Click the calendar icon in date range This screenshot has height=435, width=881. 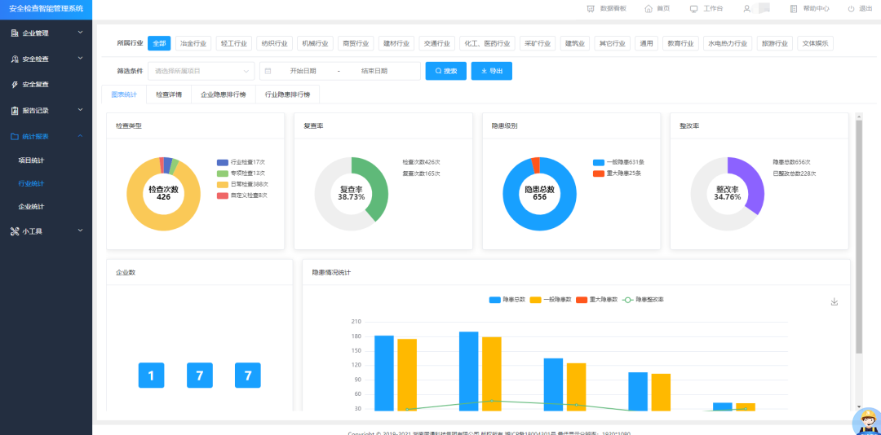pos(268,71)
